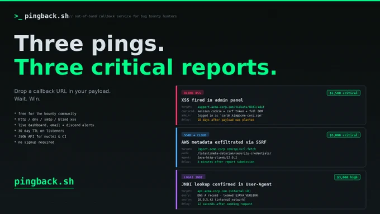Click '12 seconds after sending request'
Screen dimensions: 380x214
(225, 204)
